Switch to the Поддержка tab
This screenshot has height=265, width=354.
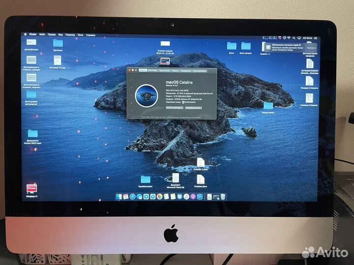186,71
